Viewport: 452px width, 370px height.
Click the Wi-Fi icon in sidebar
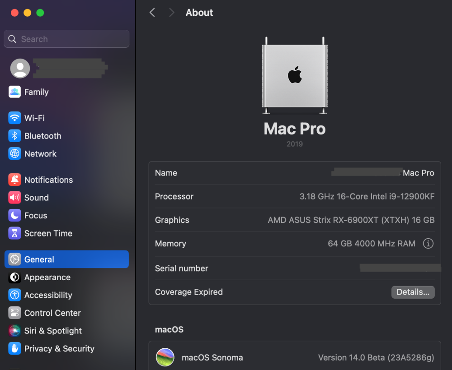point(14,118)
